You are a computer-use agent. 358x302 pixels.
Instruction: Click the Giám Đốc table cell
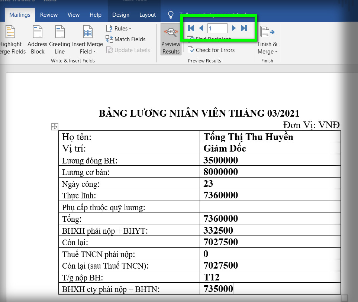coord(270,149)
